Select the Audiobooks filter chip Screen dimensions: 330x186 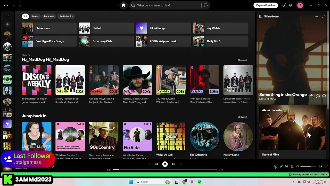click(66, 16)
